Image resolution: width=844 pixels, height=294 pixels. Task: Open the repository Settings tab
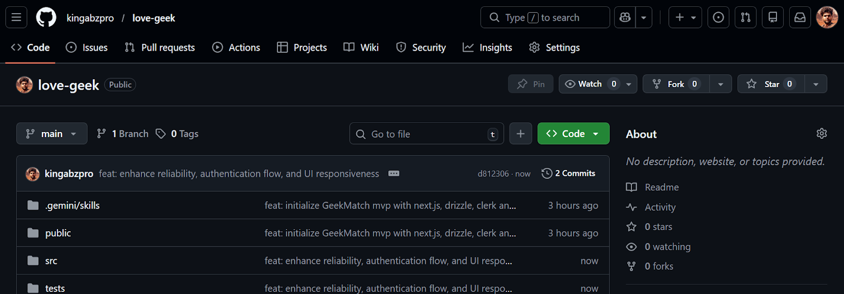tap(554, 48)
